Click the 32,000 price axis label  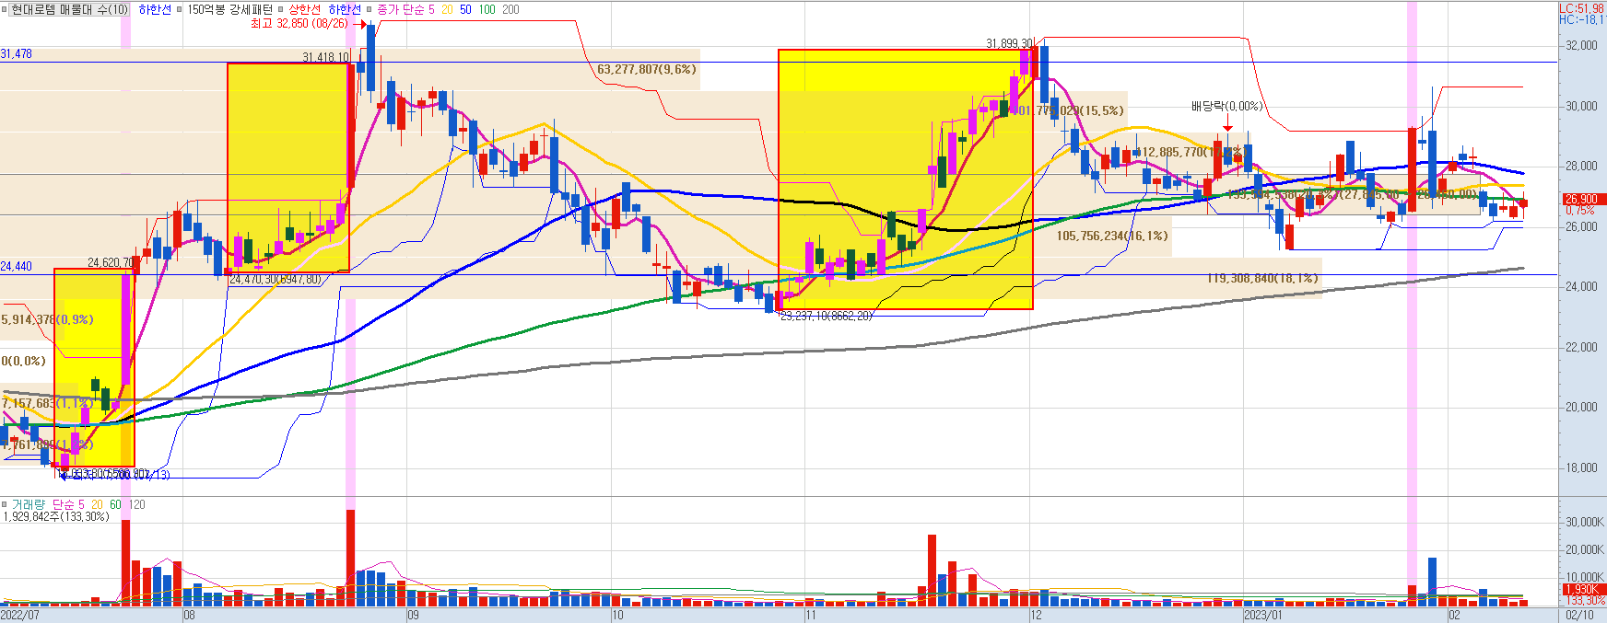[1581, 45]
